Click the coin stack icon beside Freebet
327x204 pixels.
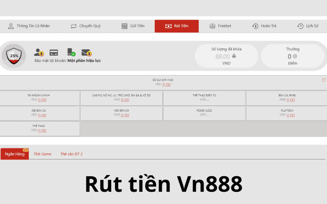click(x=212, y=26)
